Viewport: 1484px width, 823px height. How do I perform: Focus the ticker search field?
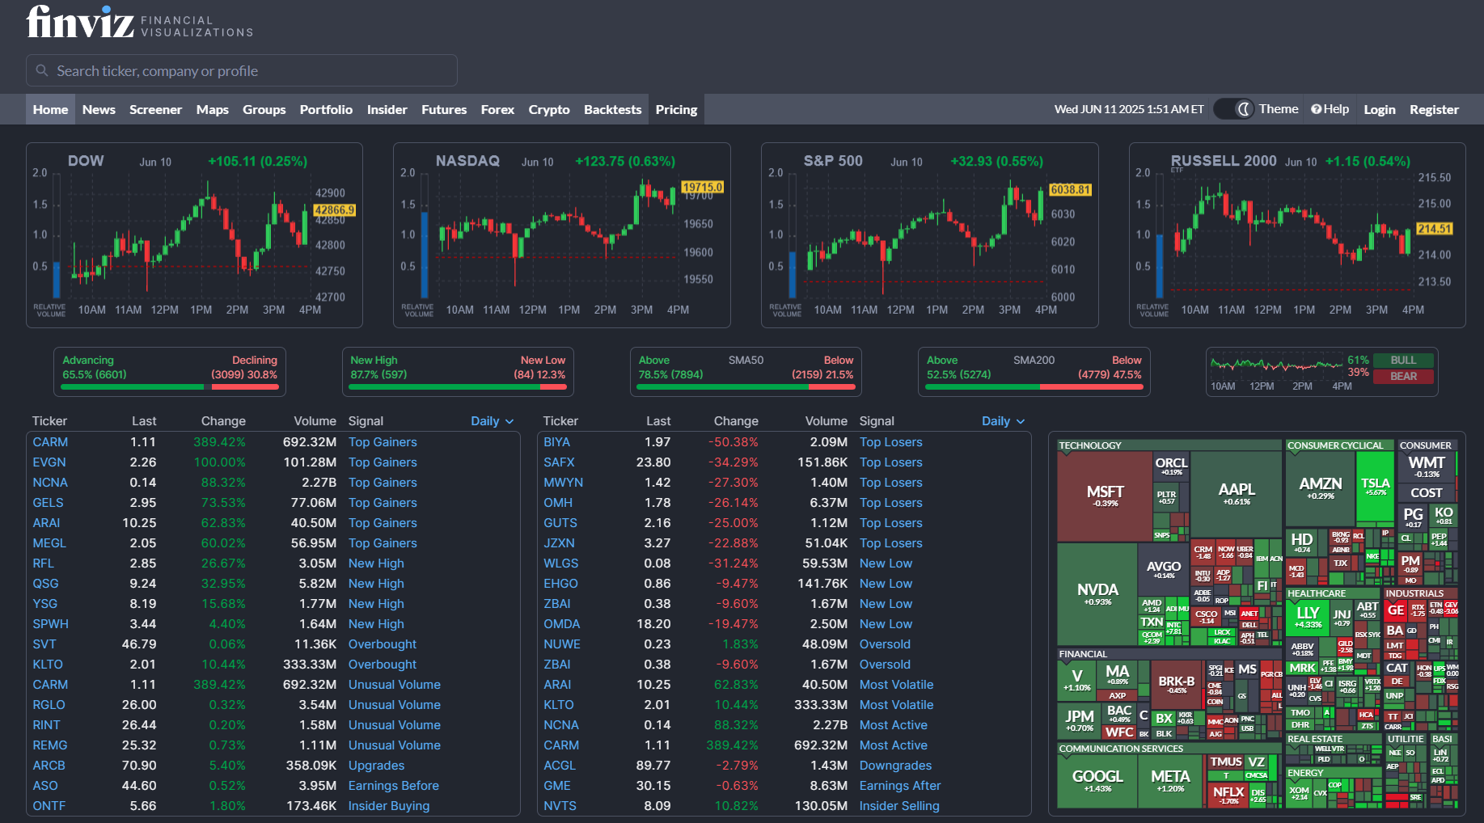[242, 70]
